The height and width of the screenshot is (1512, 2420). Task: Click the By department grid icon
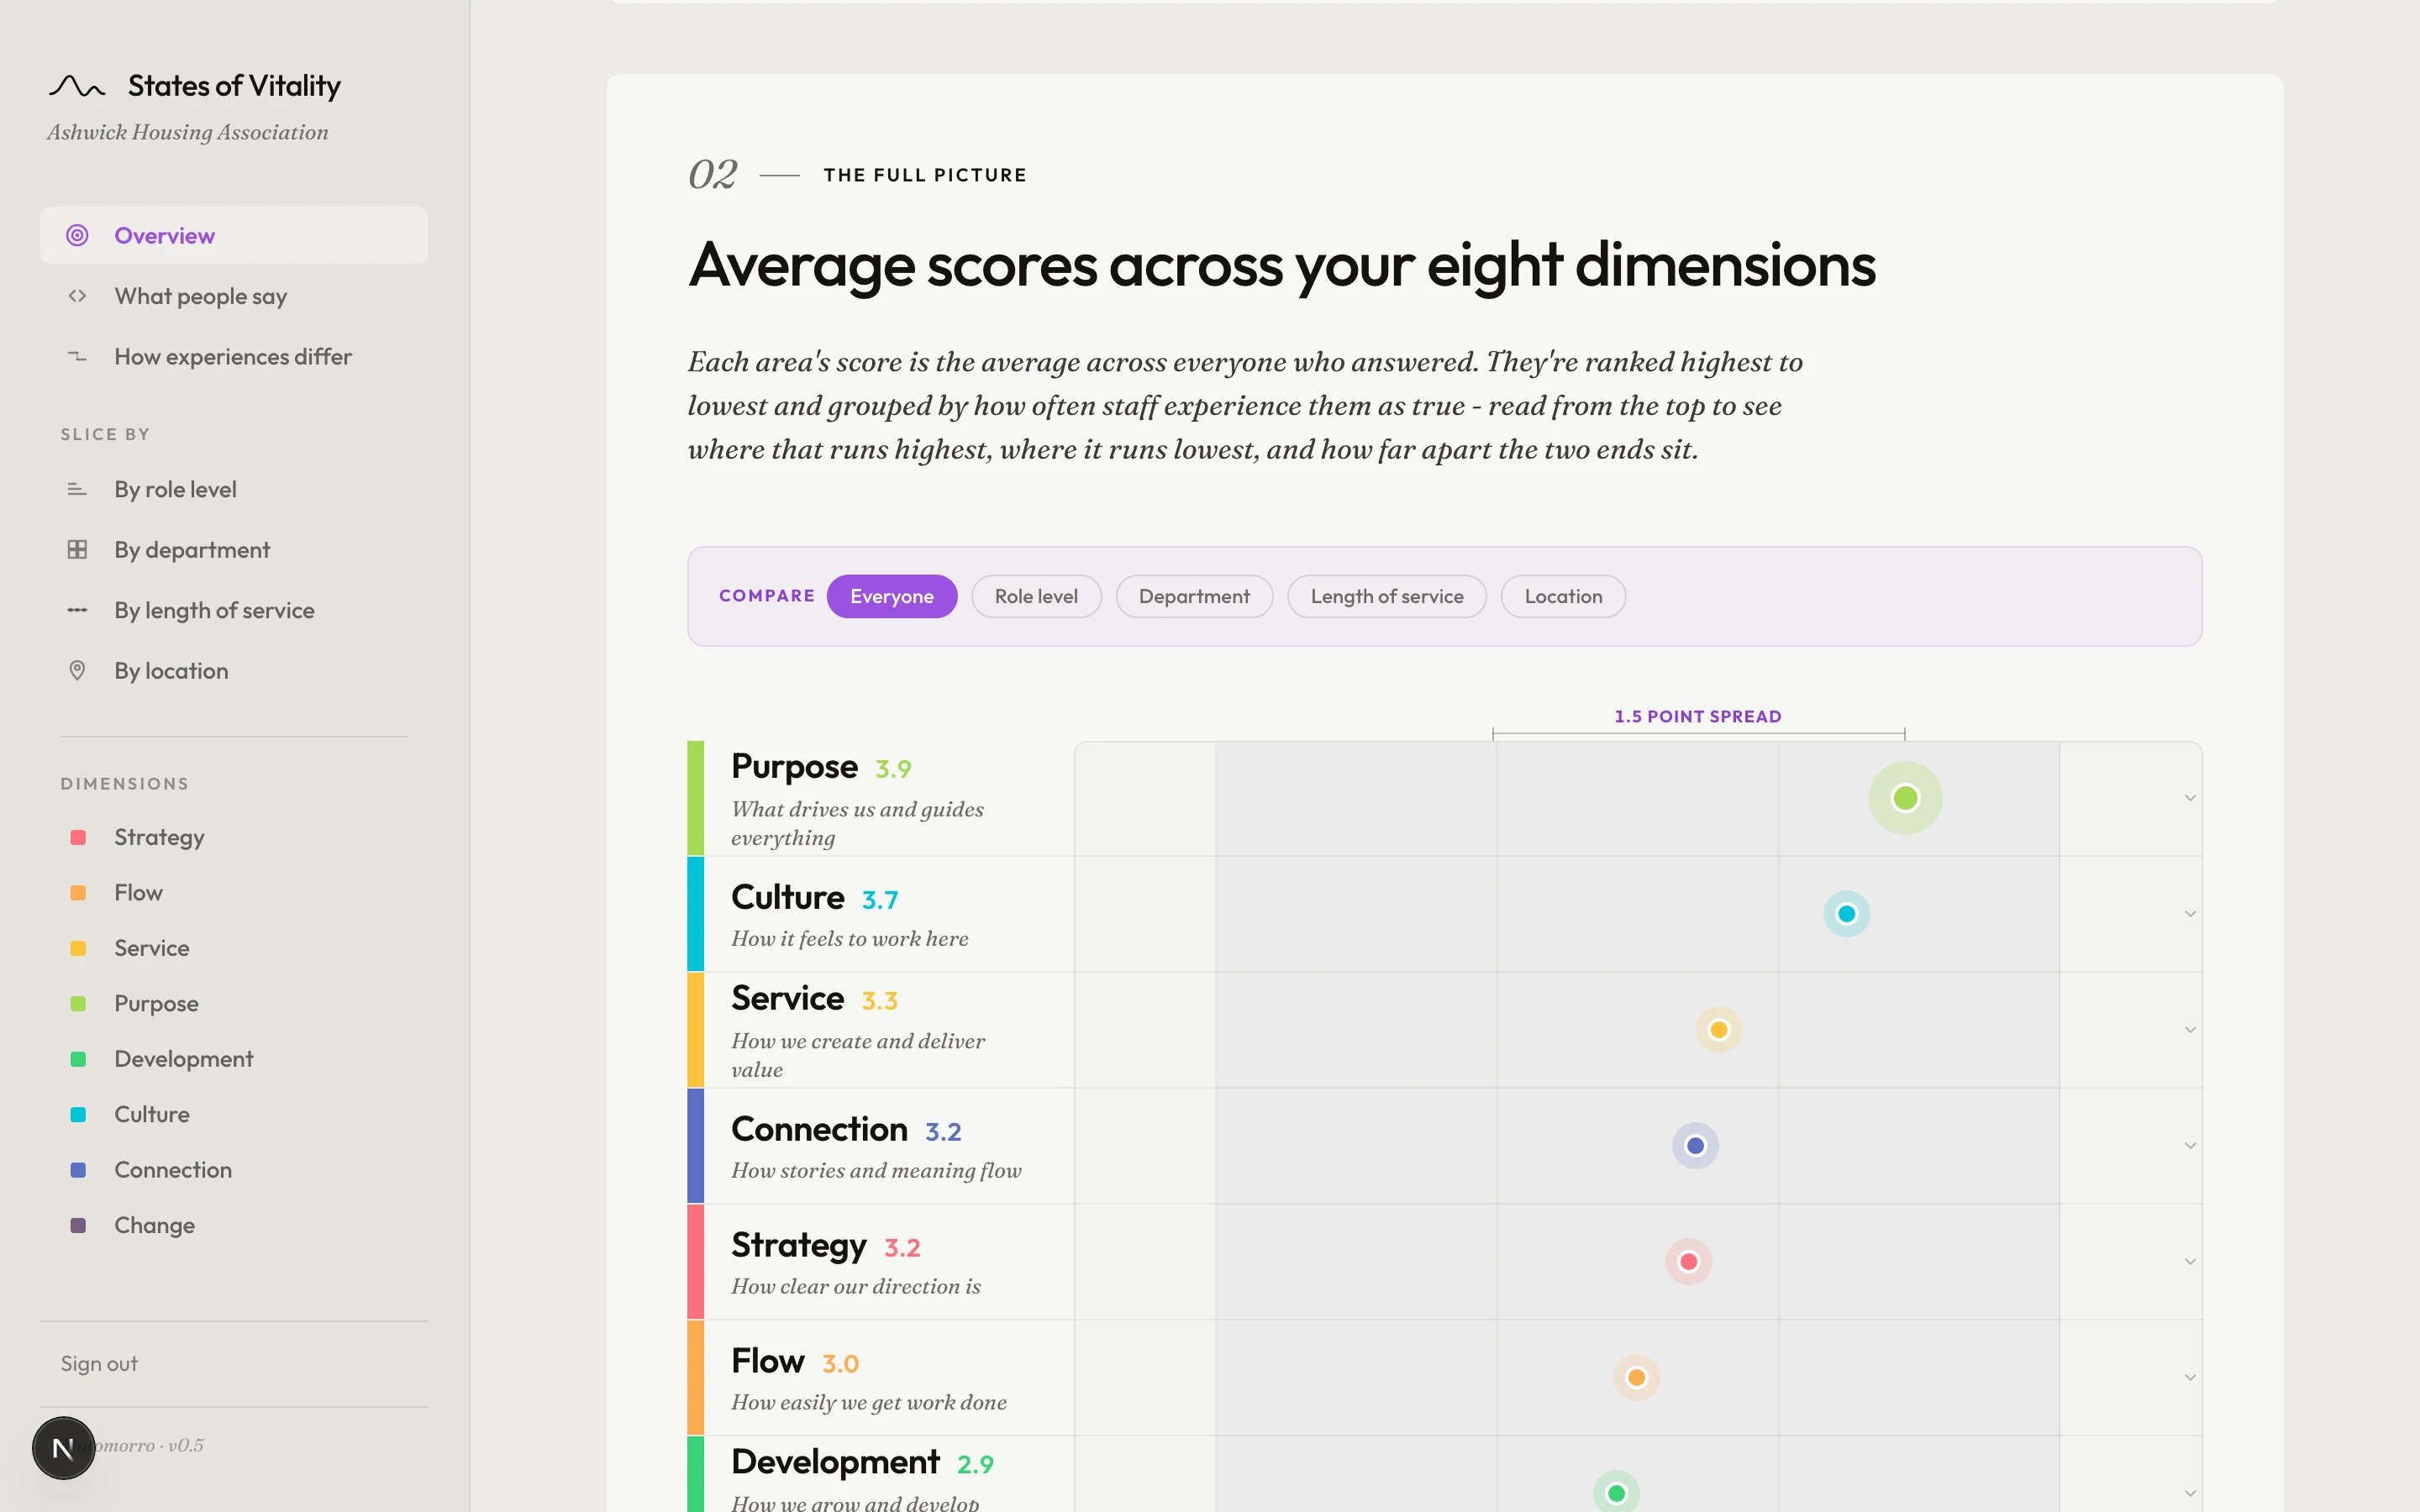(x=77, y=549)
